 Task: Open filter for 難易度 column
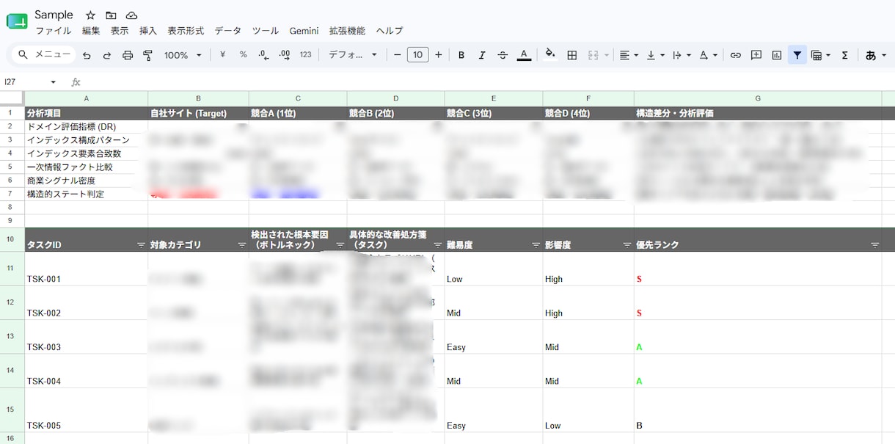pyautogui.click(x=536, y=245)
